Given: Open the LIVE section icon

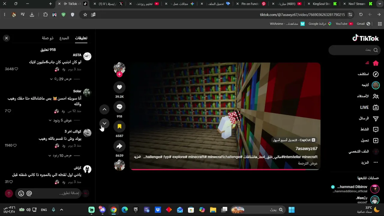Looking at the screenshot, I should (376, 107).
